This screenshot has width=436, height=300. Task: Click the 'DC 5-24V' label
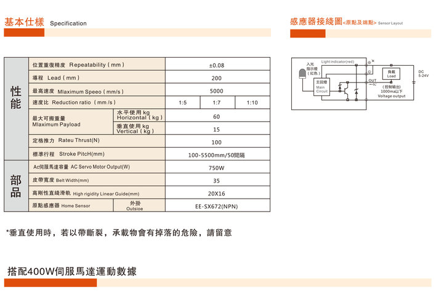(424, 74)
